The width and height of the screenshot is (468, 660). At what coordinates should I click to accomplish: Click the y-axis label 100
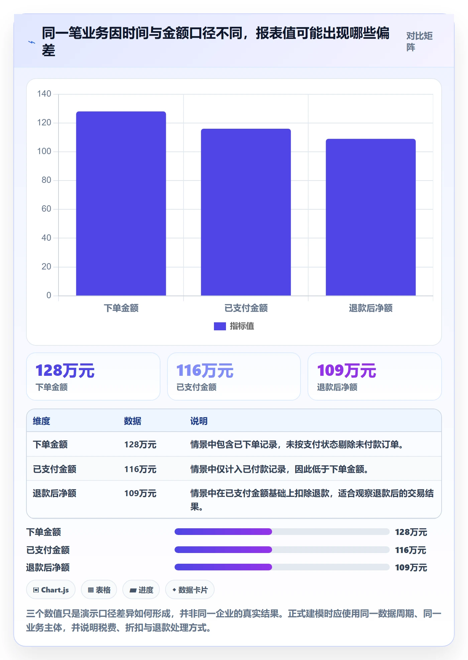click(x=44, y=151)
